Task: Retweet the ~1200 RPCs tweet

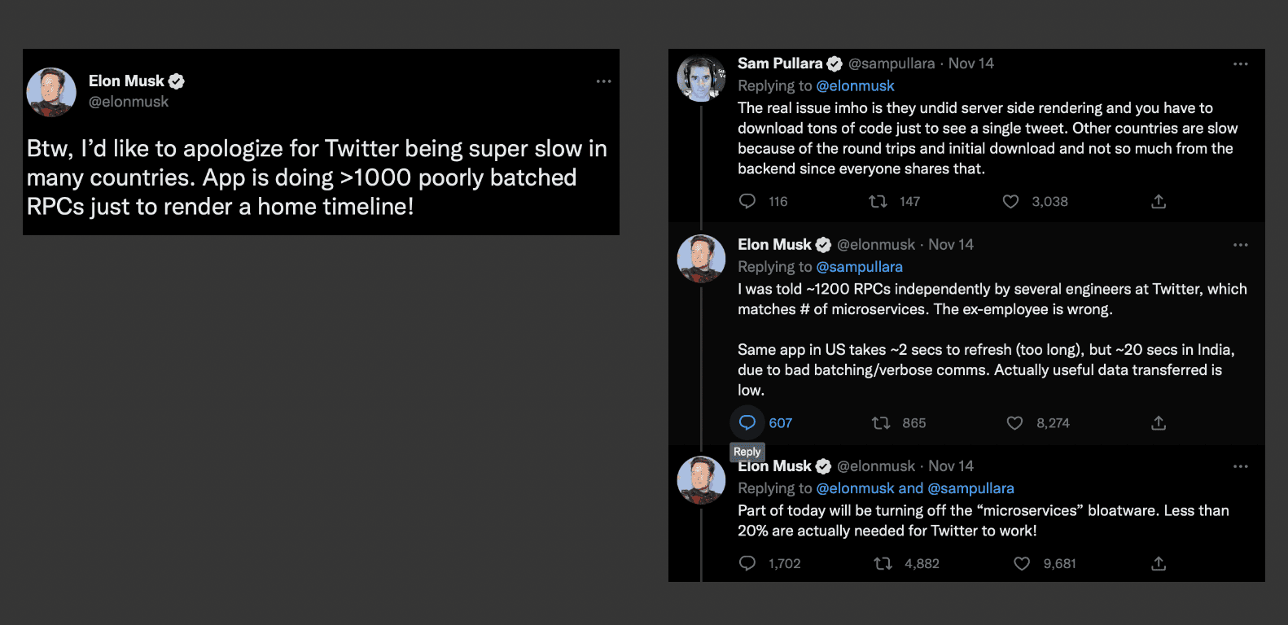Action: pyautogui.click(x=881, y=422)
